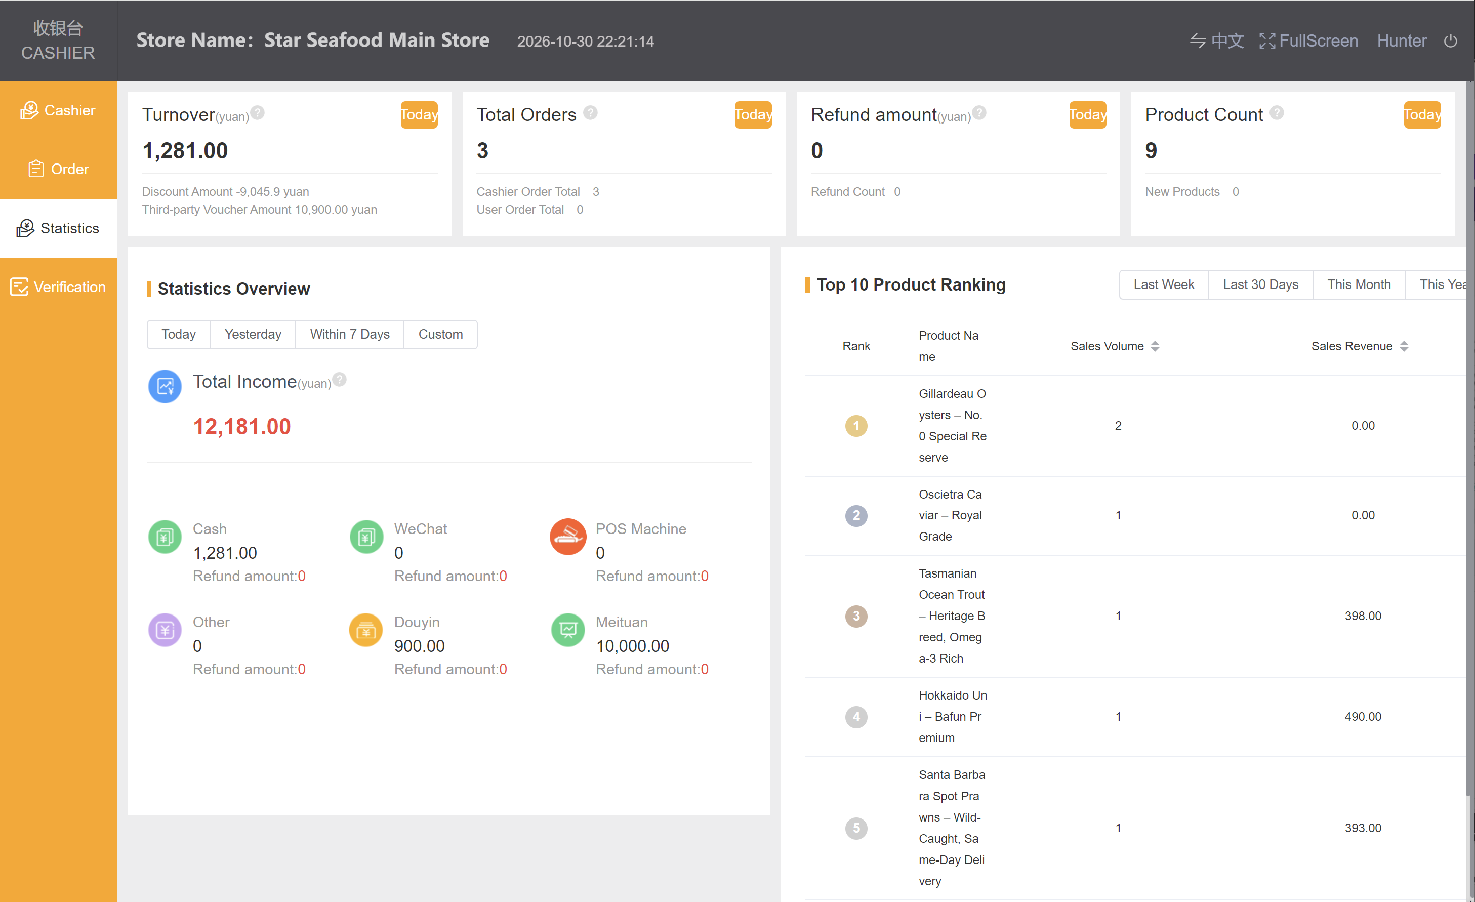Open the Cashier sidebar section
The width and height of the screenshot is (1475, 902).
[58, 110]
